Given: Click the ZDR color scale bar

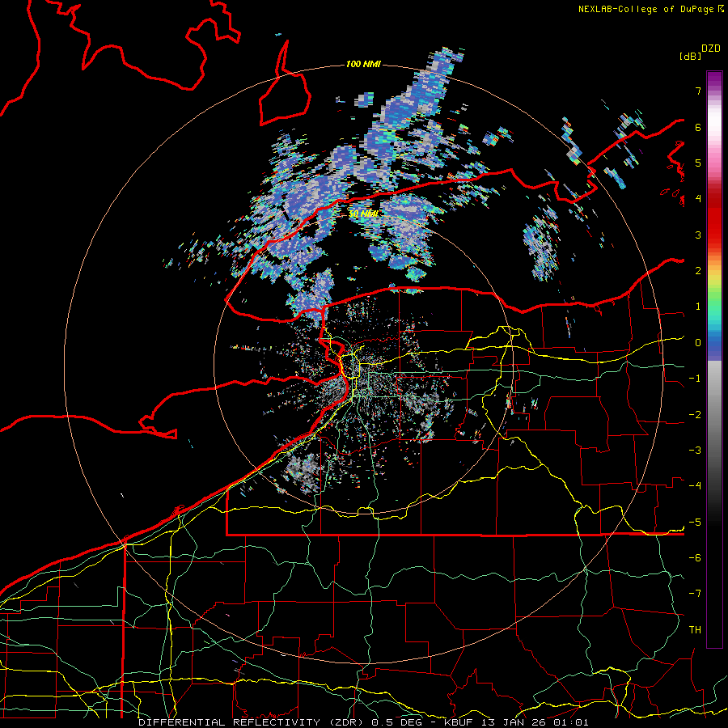Looking at the screenshot, I should click(x=714, y=359).
